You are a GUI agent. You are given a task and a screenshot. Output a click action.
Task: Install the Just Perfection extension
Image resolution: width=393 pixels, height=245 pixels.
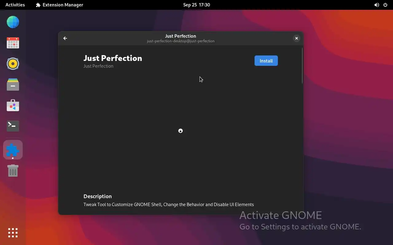pos(266,61)
